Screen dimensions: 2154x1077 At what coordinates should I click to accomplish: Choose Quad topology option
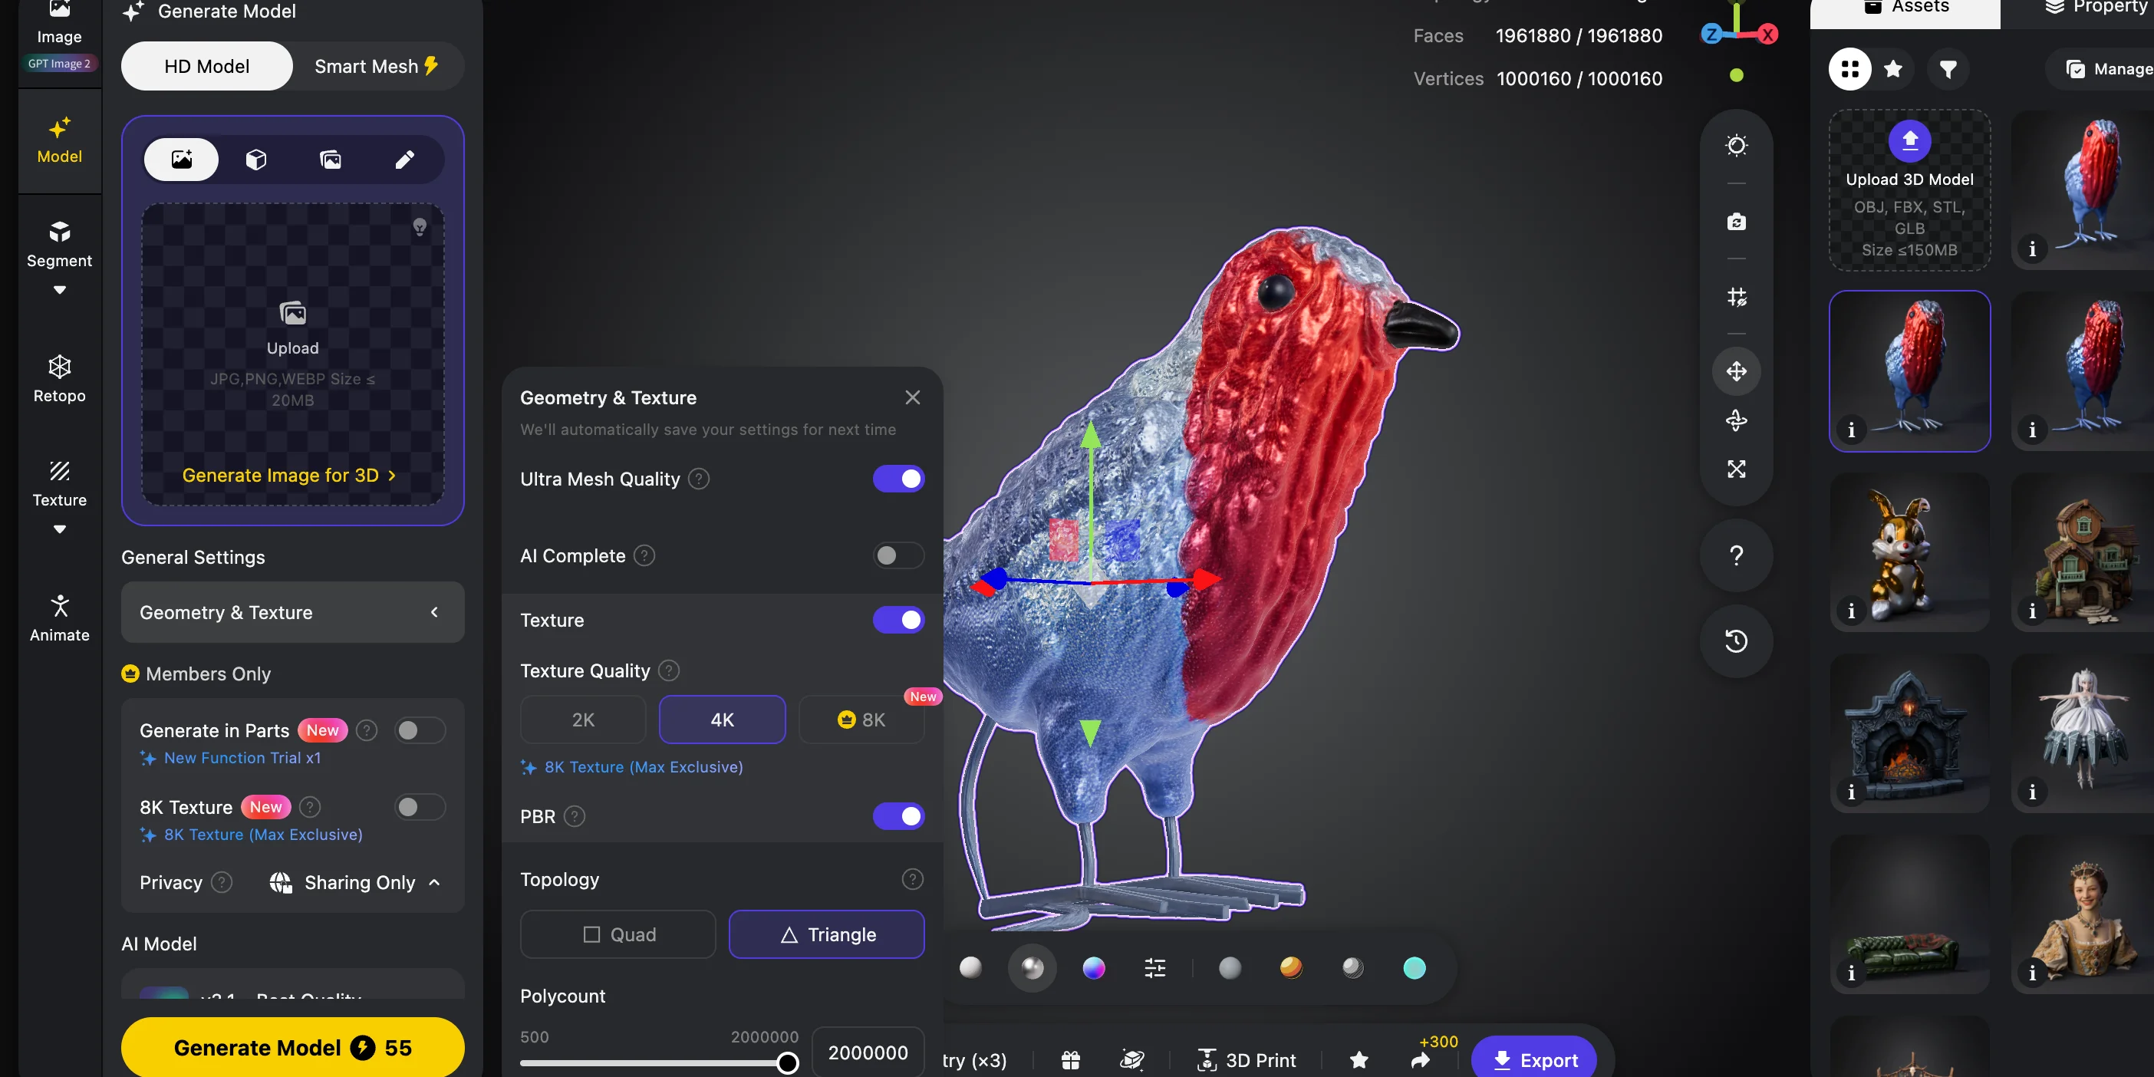pos(618,934)
